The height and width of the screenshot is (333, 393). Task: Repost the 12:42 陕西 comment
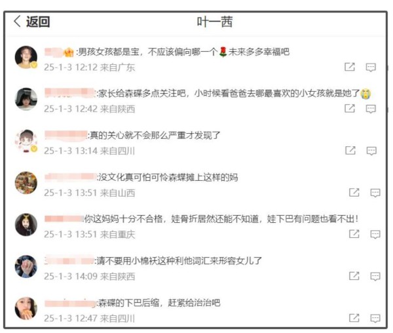coord(350,109)
